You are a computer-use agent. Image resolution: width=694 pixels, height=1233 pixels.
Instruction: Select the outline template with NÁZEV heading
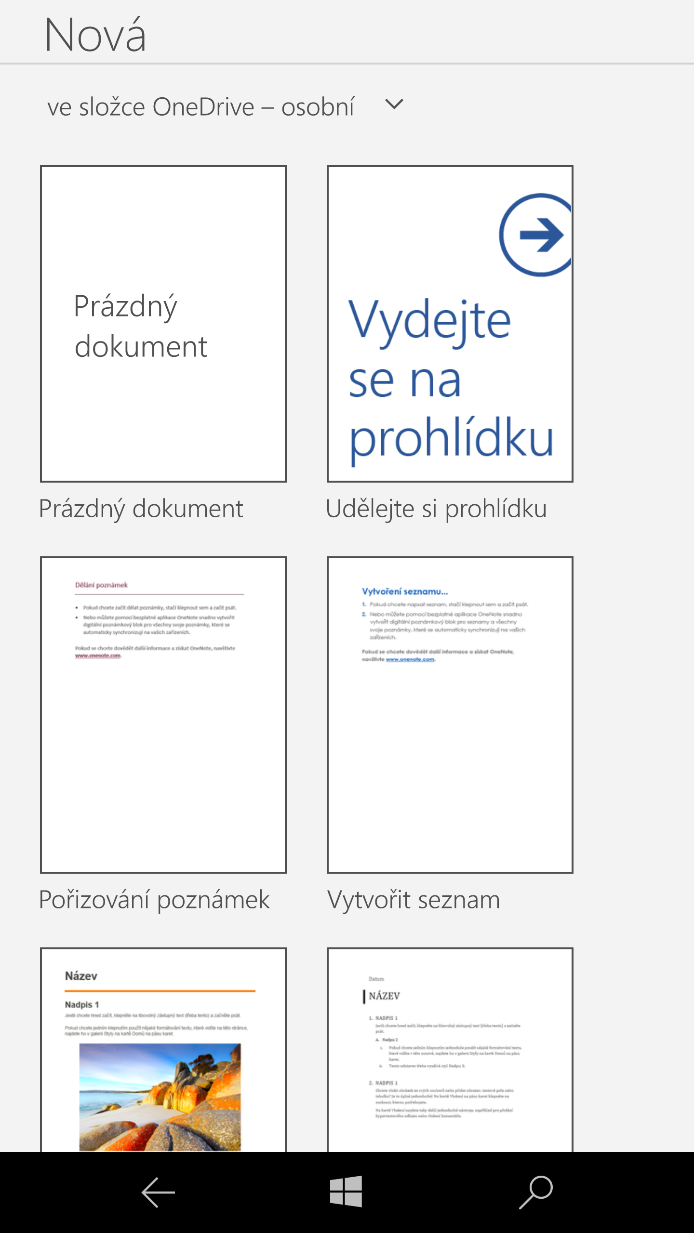click(450, 1050)
